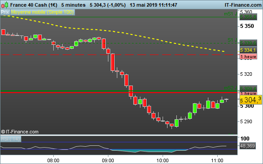Click the 5 309,4 price tag
The width and height of the screenshot is (263, 164).
tap(248, 88)
